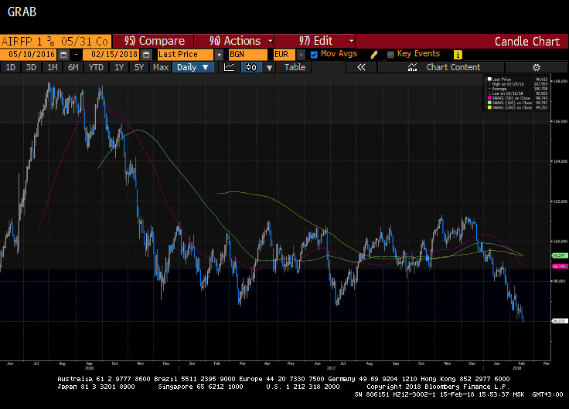This screenshot has height=409, width=569.
Task: Click the Chart Content chart icon
Action: tap(412, 67)
